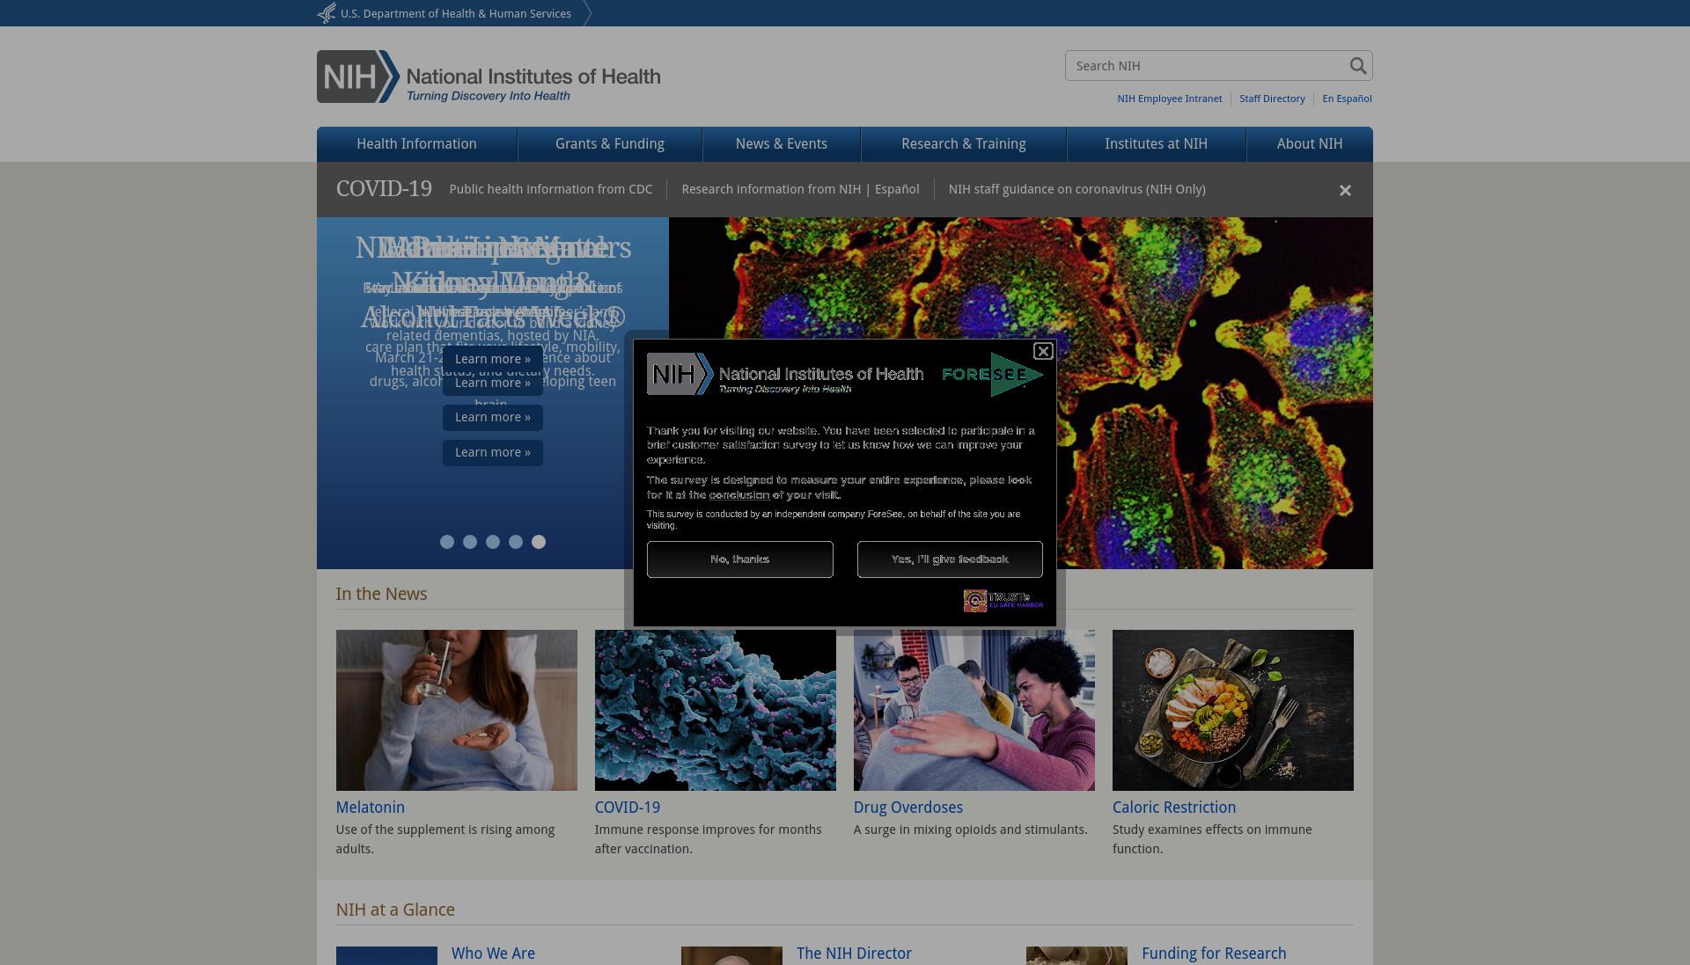1690x965 pixels.
Task: Click in the Search NIH field
Action: coord(1206,66)
